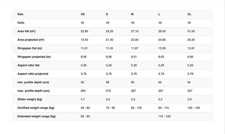
Task: Click the XS size column header
Action: click(83, 14)
